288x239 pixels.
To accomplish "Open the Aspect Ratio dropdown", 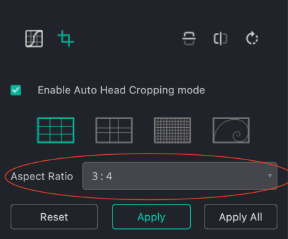I will 179,176.
